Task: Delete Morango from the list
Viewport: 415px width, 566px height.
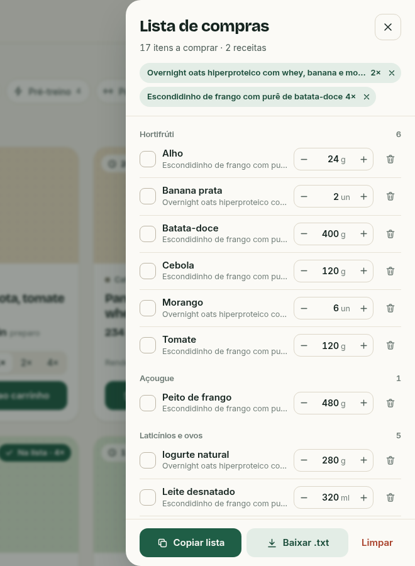Action: [x=390, y=308]
